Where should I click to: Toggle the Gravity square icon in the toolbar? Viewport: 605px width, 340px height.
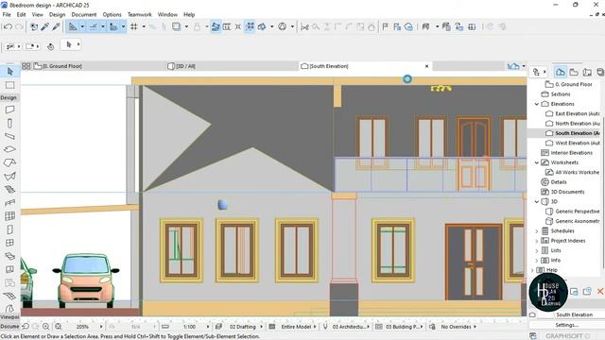177,26
